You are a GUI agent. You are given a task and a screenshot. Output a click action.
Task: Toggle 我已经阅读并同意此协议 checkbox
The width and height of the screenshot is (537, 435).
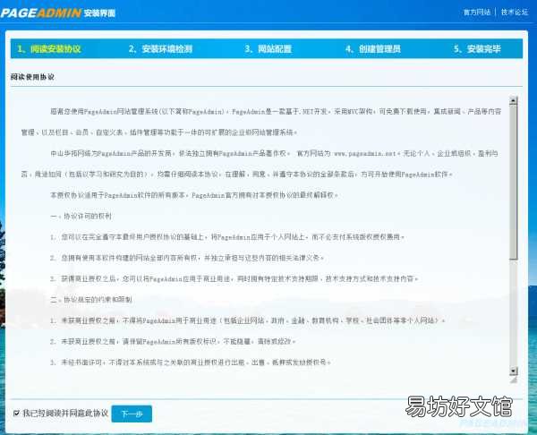[16, 414]
